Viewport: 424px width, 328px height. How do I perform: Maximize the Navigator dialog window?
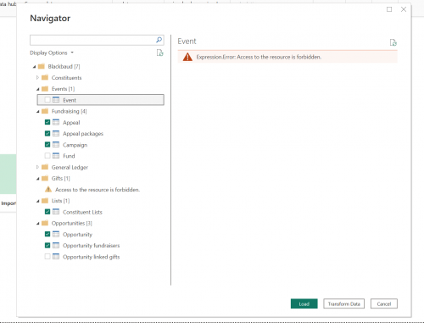[x=389, y=9]
